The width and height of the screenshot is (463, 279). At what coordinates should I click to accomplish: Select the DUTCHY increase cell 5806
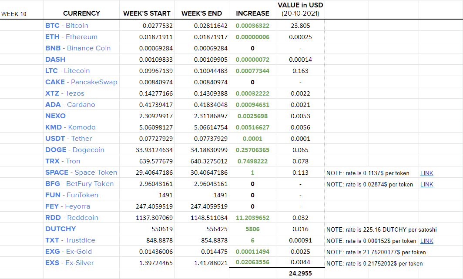tap(252, 229)
